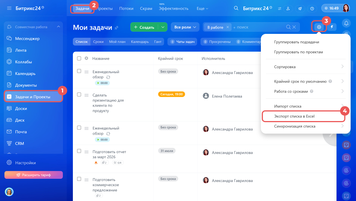Image resolution: width=356 pixels, height=201 pixels.
Task: Click into the task search field
Action: [259, 27]
